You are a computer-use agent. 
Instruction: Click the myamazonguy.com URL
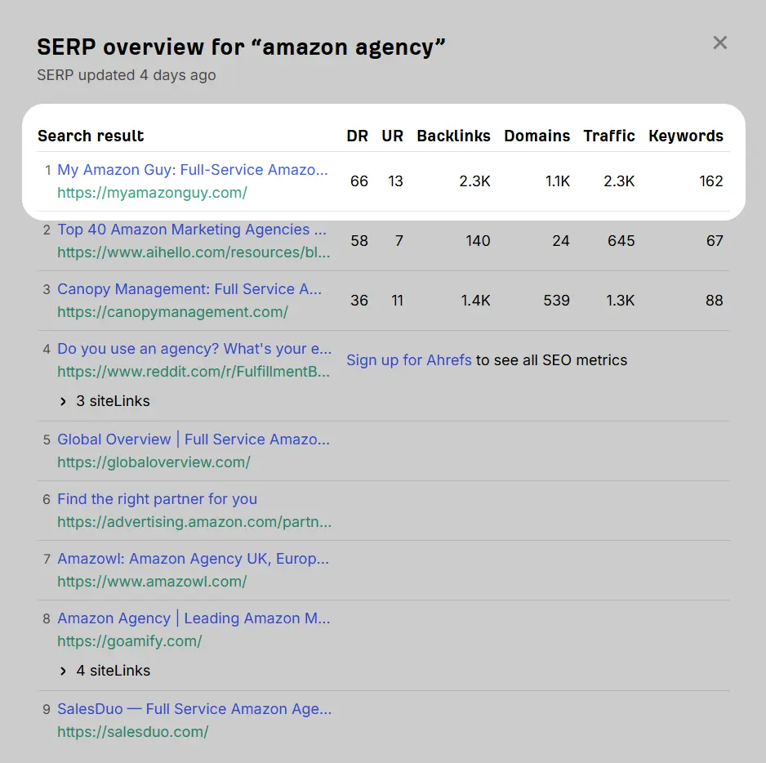[152, 193]
